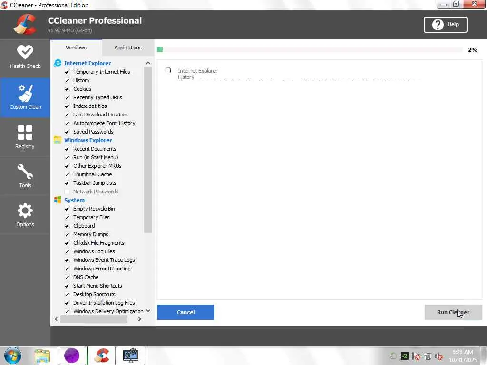Screen dimensions: 487x365
Task: Click the green refresh tray icon
Action: click(x=393, y=356)
